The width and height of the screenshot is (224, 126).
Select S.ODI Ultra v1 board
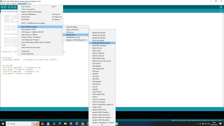(102, 84)
